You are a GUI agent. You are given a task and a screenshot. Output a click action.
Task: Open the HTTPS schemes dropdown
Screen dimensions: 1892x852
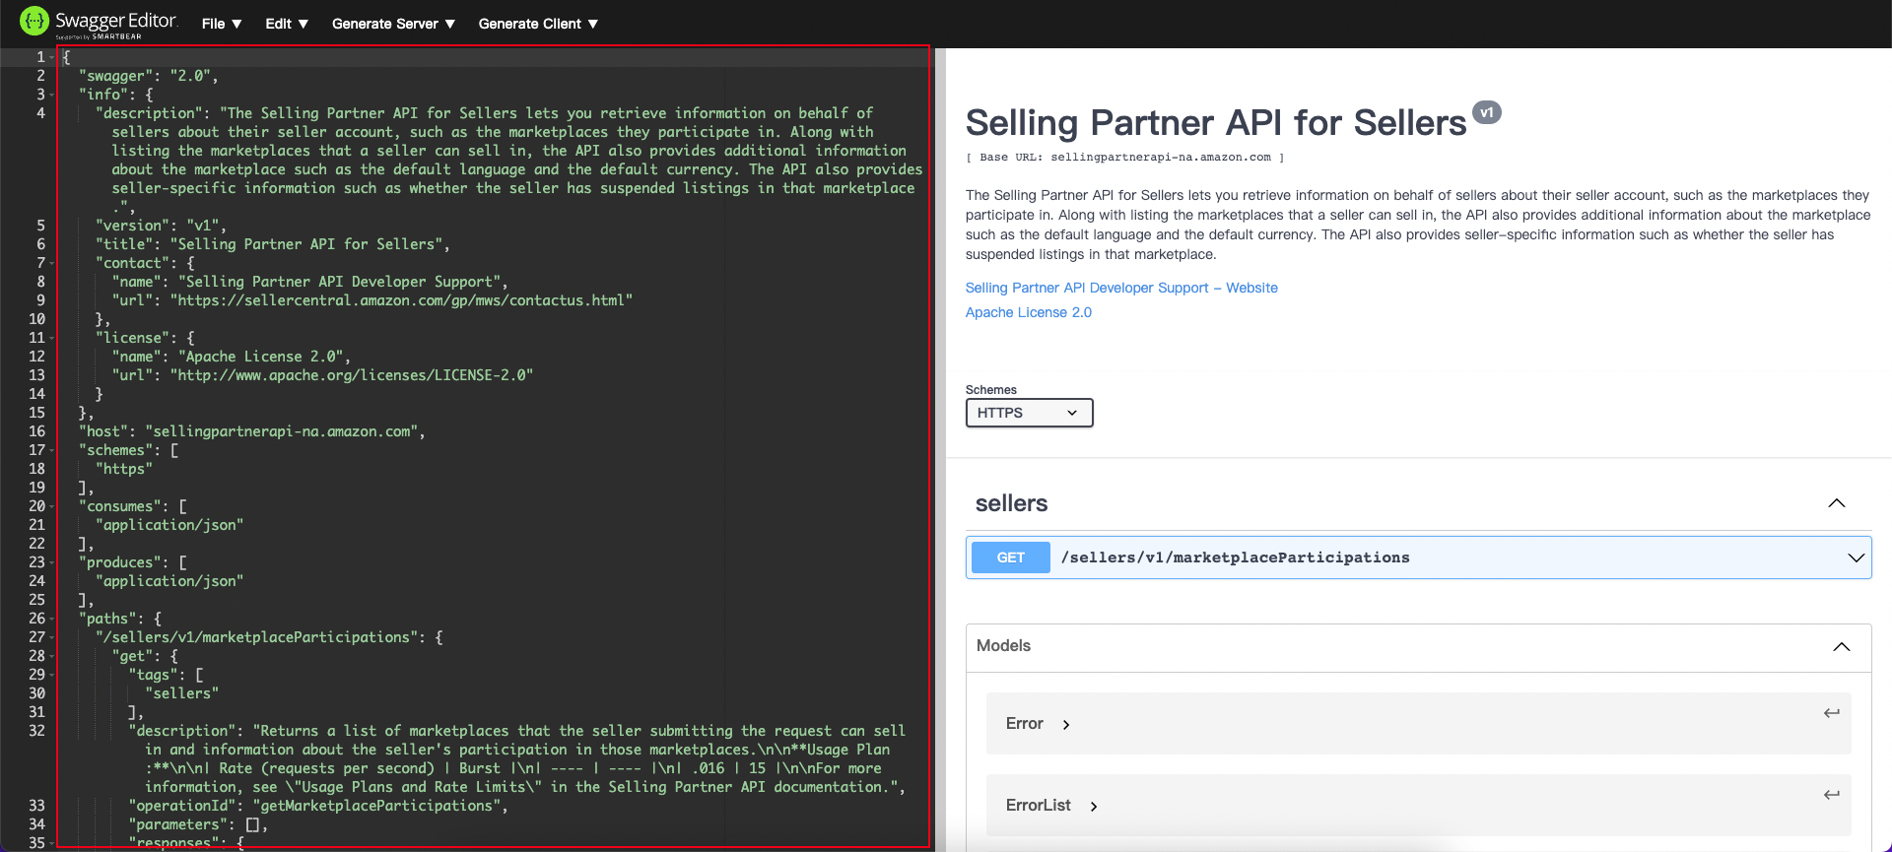pyautogui.click(x=1029, y=413)
